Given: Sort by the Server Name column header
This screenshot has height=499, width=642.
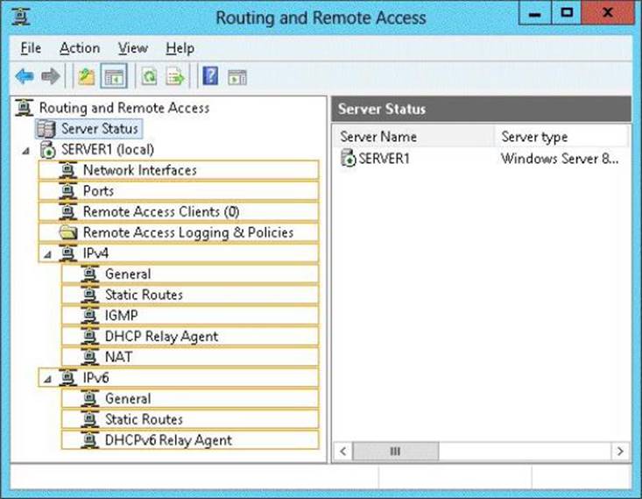Looking at the screenshot, I should 413,137.
